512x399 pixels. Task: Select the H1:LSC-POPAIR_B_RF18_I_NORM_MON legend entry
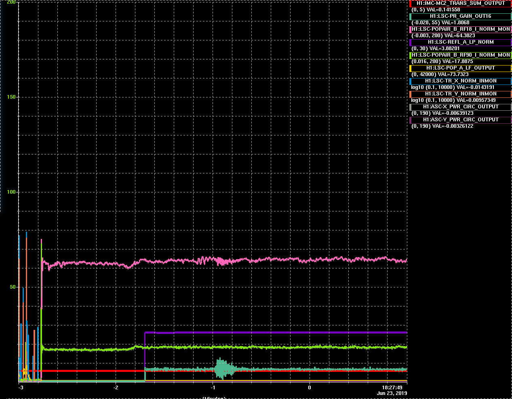[460, 29]
